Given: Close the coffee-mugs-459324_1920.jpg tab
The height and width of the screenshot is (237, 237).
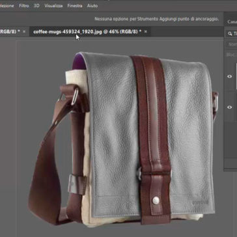Looking at the screenshot, I should [146, 32].
